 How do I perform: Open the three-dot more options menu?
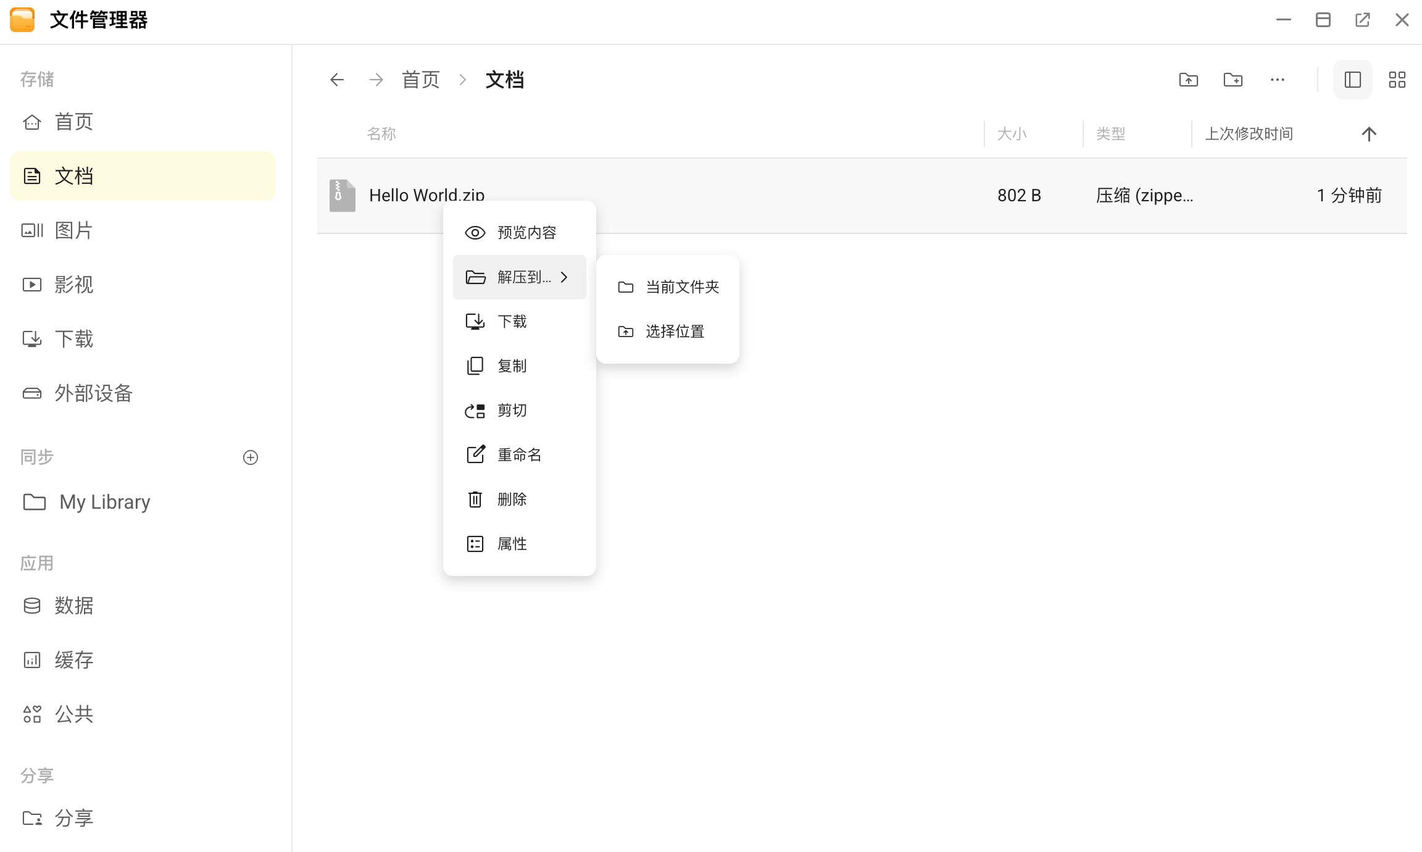click(1278, 80)
